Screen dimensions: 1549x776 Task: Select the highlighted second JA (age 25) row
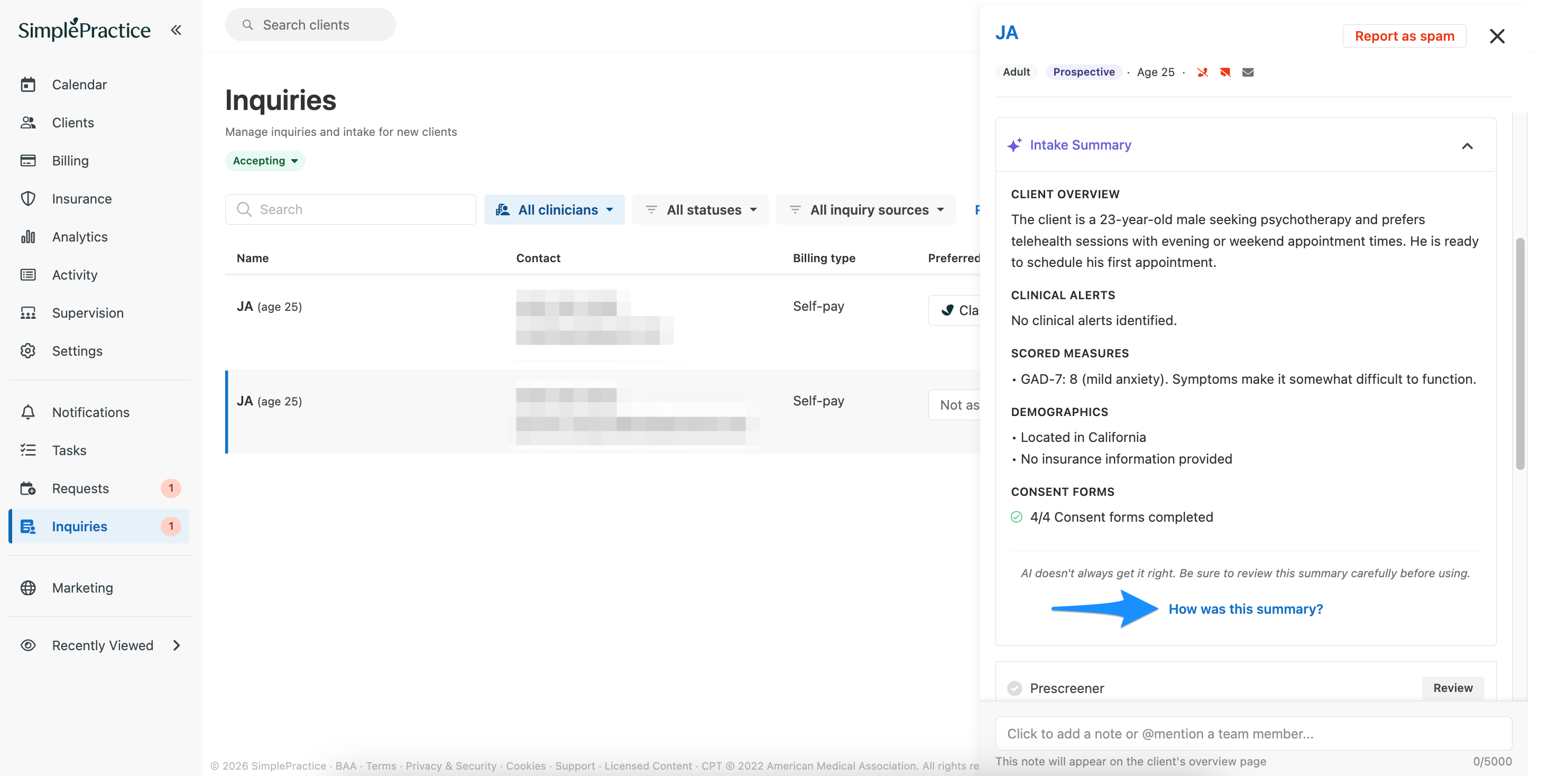point(603,412)
